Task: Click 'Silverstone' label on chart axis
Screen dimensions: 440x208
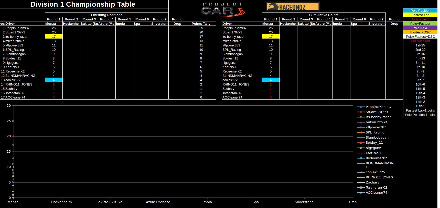Action: (x=304, y=202)
